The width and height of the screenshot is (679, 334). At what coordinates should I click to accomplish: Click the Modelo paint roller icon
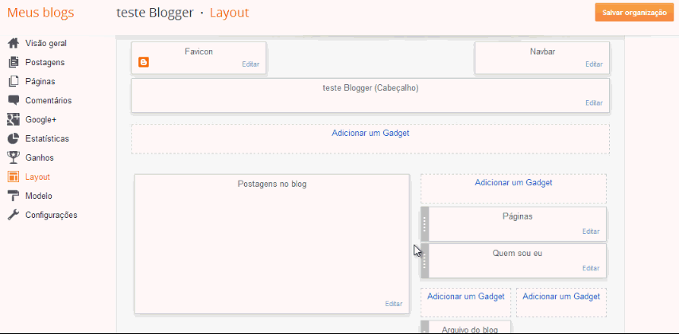tap(14, 196)
